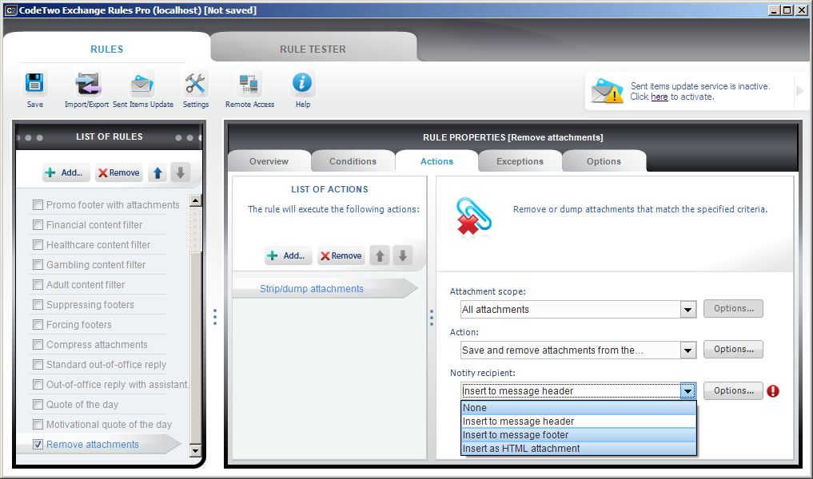The width and height of the screenshot is (813, 479).
Task: Check Financial content filter rule
Action: [38, 225]
